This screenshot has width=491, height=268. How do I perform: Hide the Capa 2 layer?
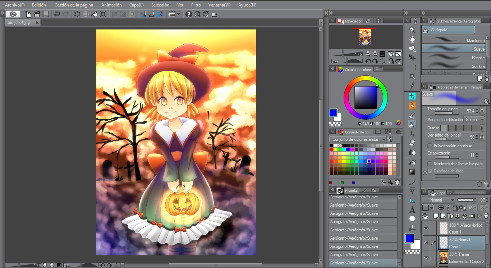point(426,243)
